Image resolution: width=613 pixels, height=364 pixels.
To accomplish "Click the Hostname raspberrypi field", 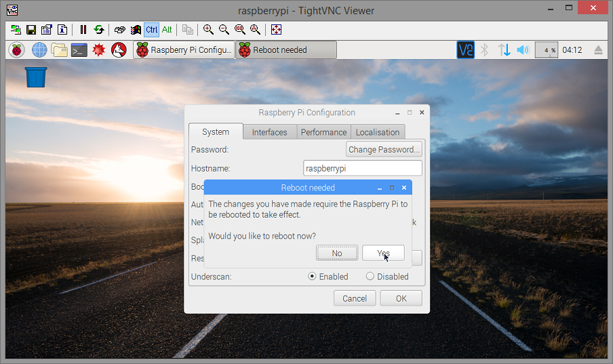I will [363, 169].
